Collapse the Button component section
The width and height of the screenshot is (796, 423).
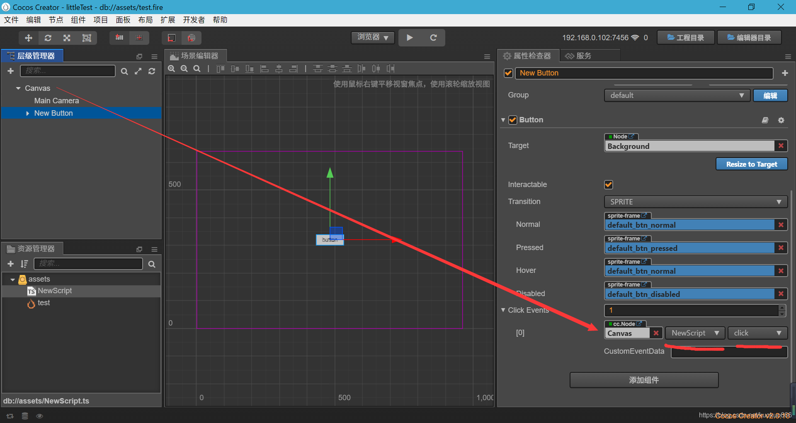click(503, 120)
